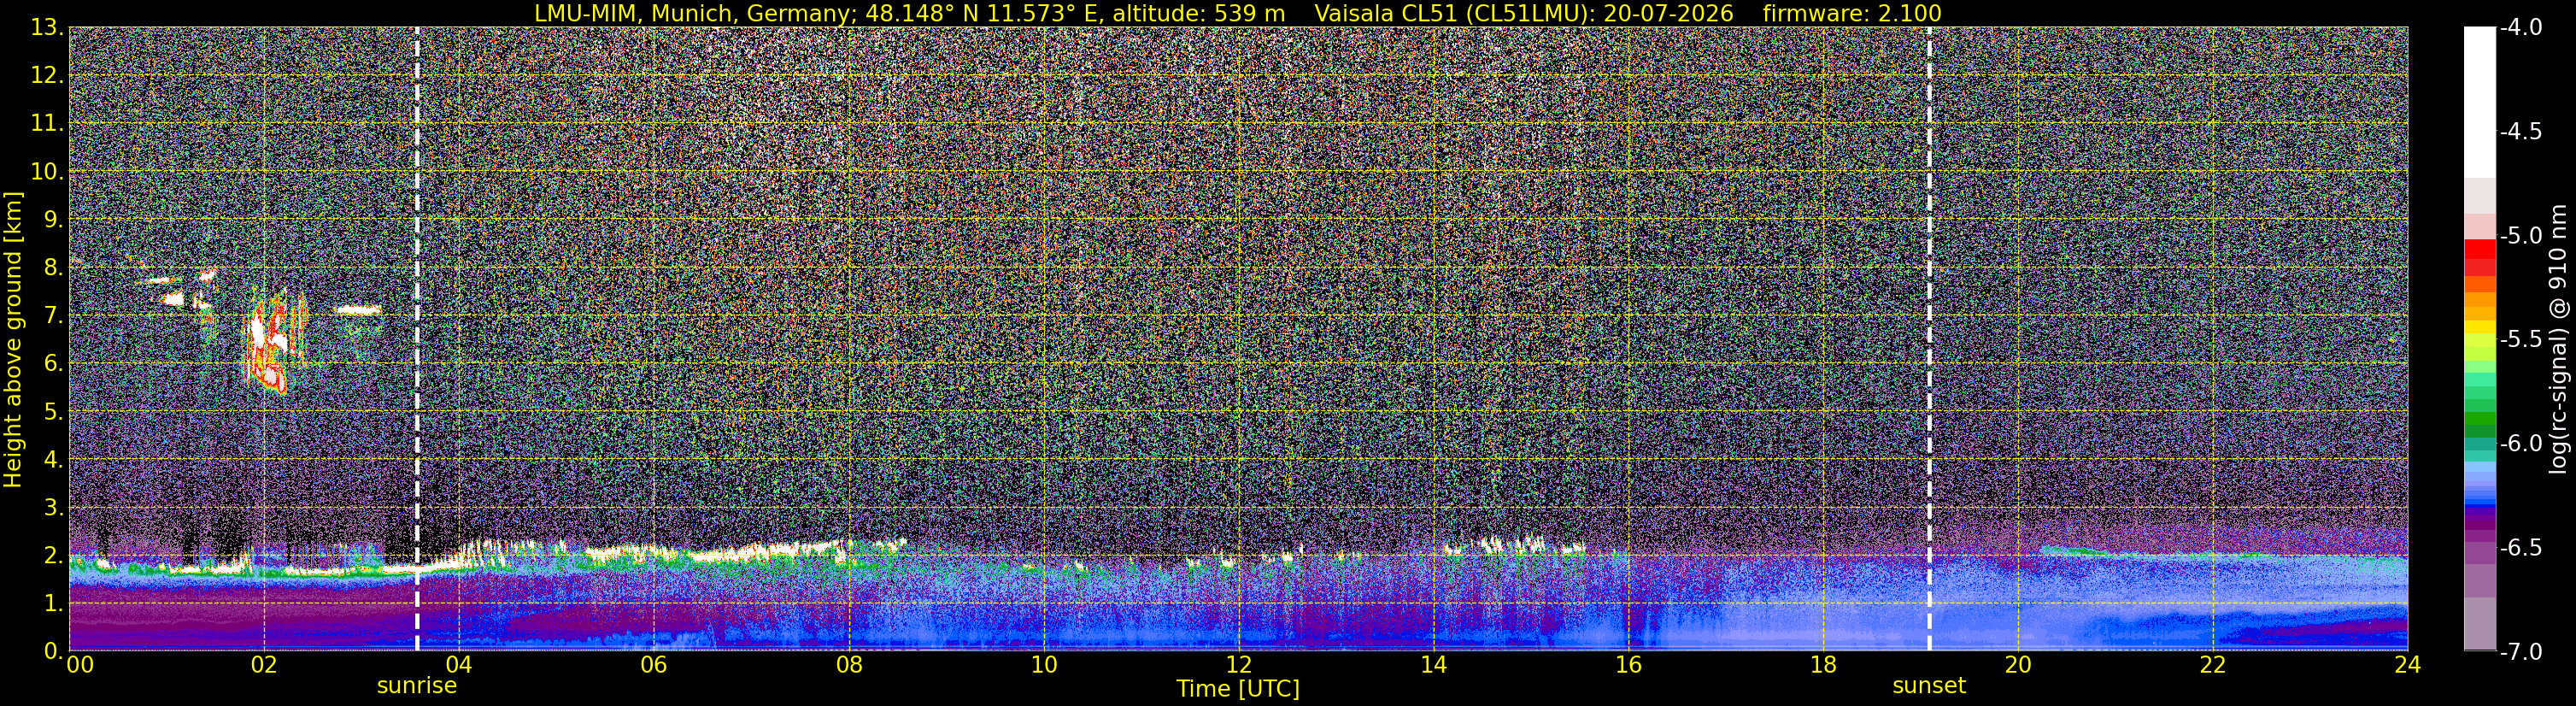Click the height tick label '2.'
The height and width of the screenshot is (706, 2576).
pos(54,556)
